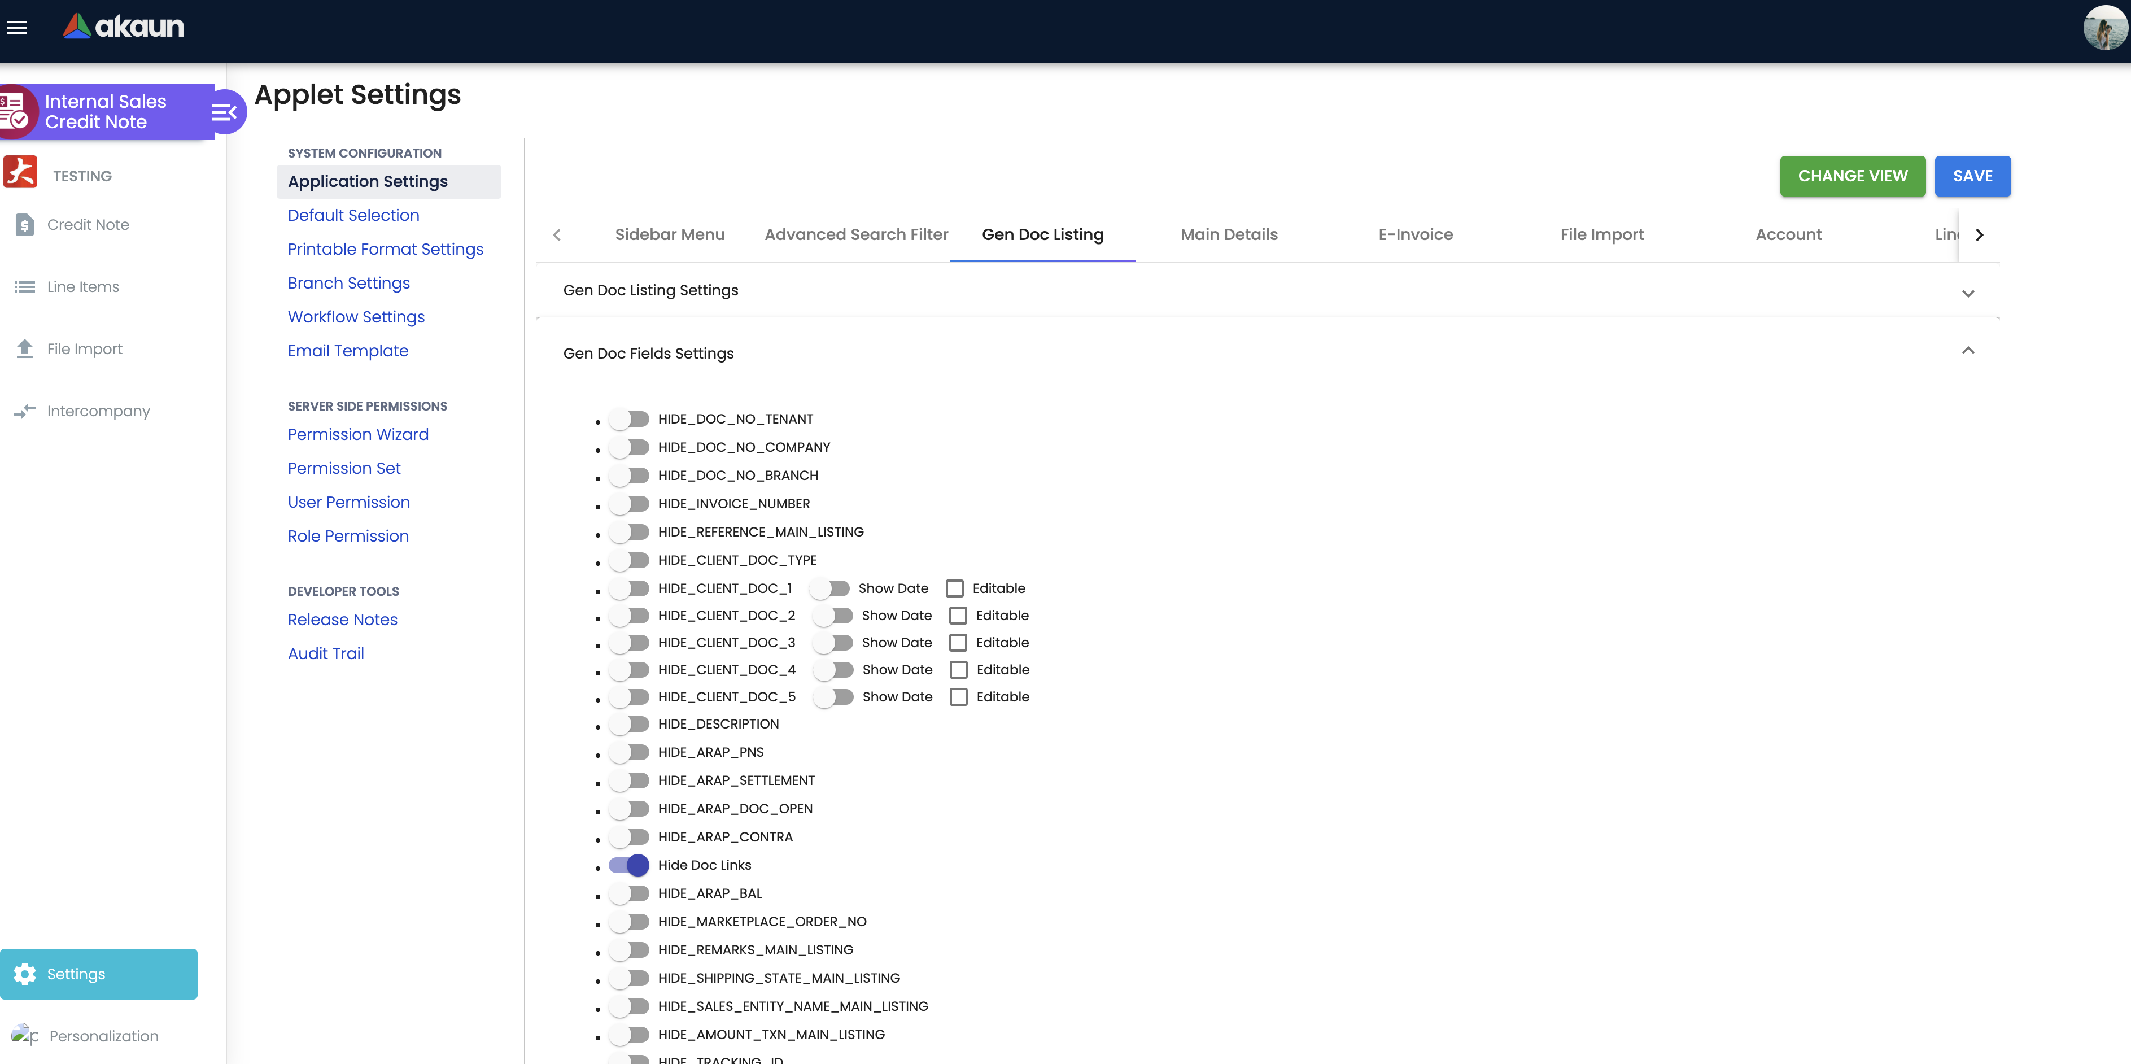Select Application Settings
Viewport: 2131px width, 1064px height.
[x=388, y=181]
